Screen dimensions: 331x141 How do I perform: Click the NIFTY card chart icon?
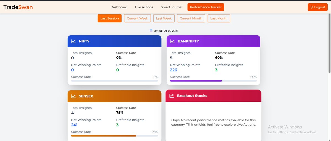[x=74, y=41]
